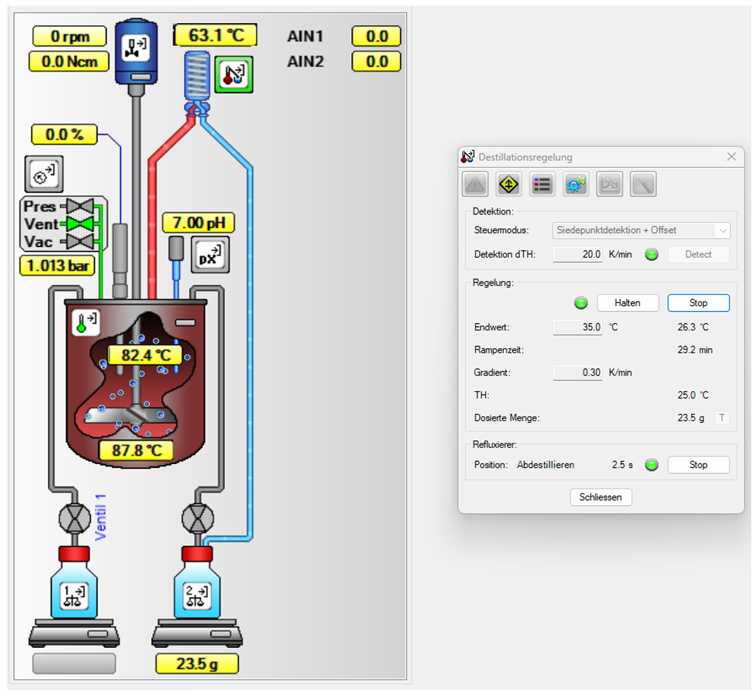Click the Detektion dTH input field
This screenshot has width=755, height=693.
pyautogui.click(x=577, y=254)
